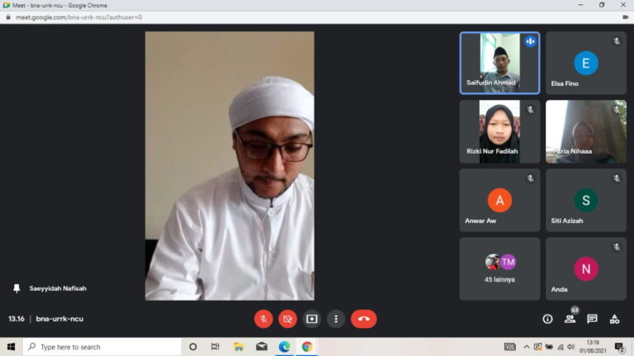The height and width of the screenshot is (356, 634).
Task: Click the volume speaker tray icon
Action: 571,347
